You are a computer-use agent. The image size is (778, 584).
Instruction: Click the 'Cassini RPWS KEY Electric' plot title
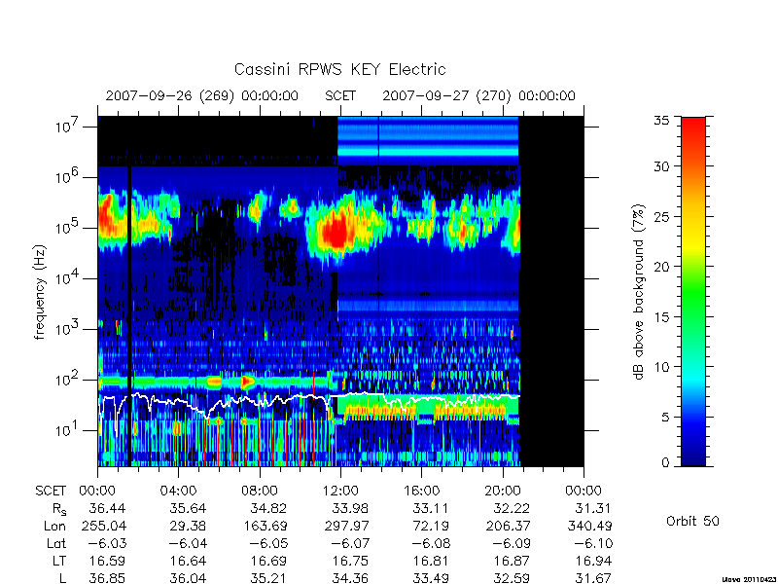pyautogui.click(x=339, y=69)
